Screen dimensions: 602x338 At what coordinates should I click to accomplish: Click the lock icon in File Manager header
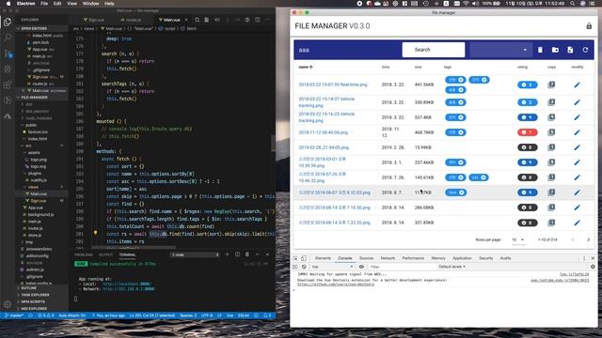pyautogui.click(x=589, y=26)
